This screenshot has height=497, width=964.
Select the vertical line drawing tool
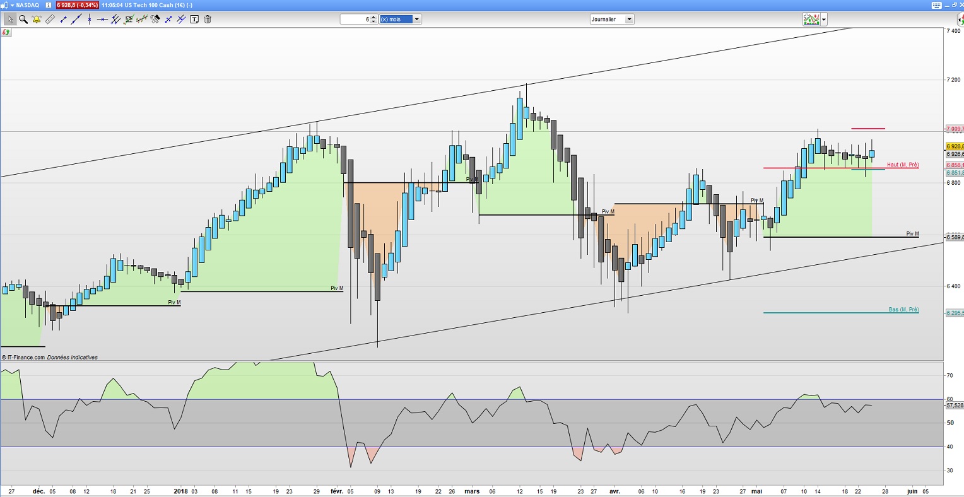(90, 19)
